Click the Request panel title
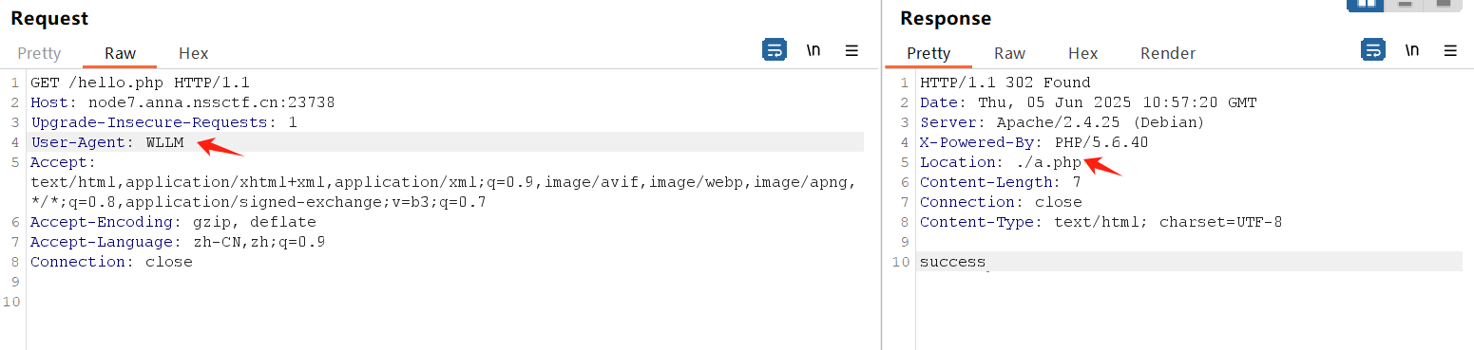This screenshot has width=1474, height=350. point(49,18)
